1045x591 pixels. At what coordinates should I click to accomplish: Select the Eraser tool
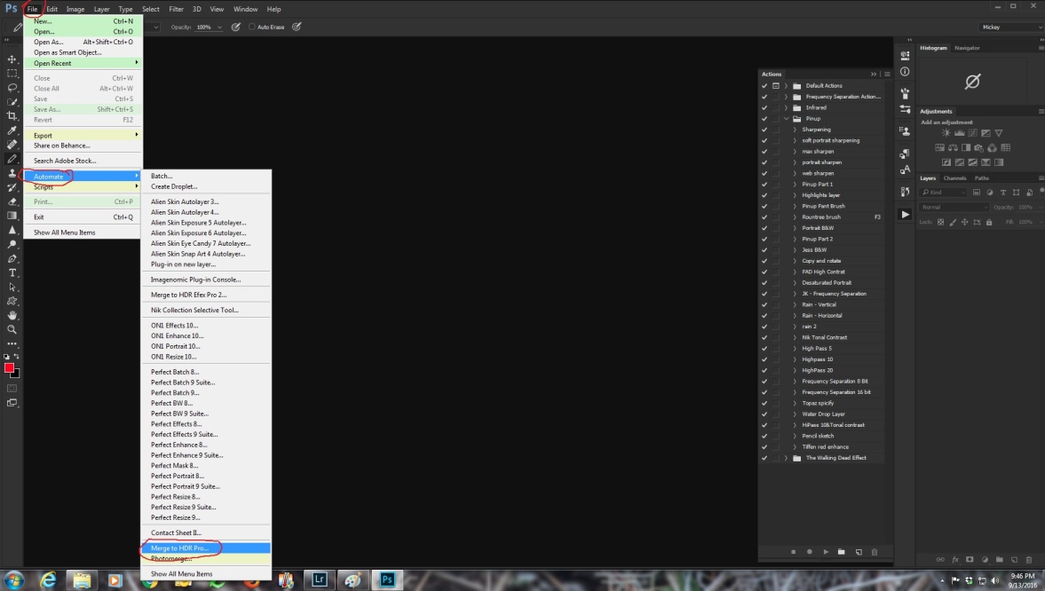[x=12, y=201]
